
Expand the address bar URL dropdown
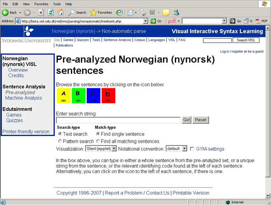coord(145,21)
